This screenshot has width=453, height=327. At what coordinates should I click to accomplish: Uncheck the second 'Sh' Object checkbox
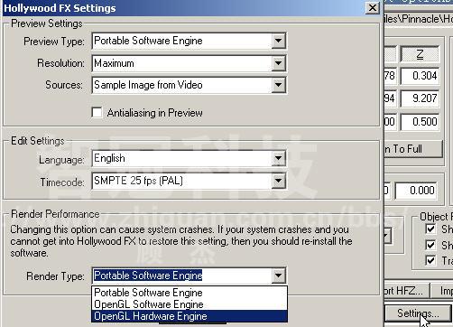click(430, 245)
